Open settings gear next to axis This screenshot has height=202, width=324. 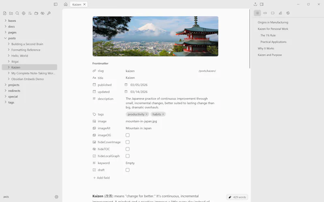56,197
